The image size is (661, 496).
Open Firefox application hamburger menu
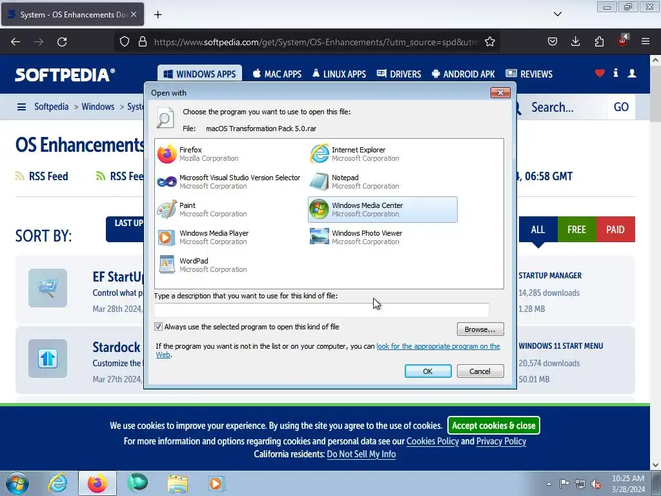(646, 42)
